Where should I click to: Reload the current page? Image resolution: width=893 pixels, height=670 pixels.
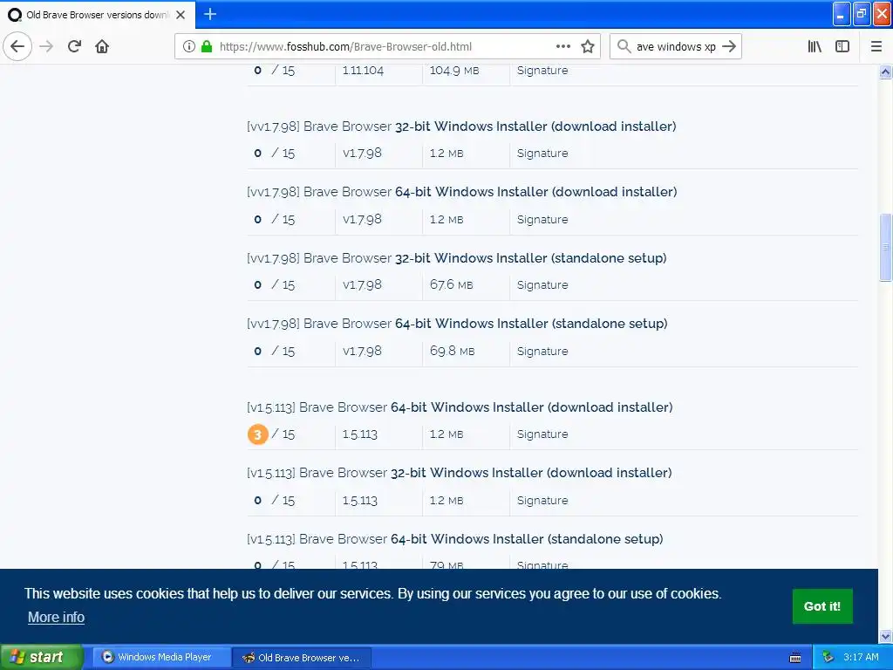click(74, 46)
